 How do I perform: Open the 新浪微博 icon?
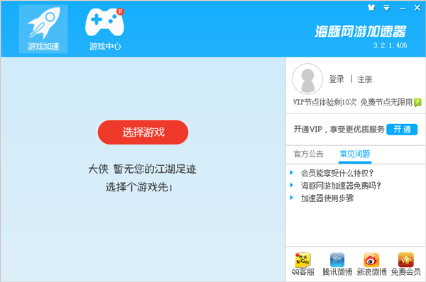click(371, 264)
